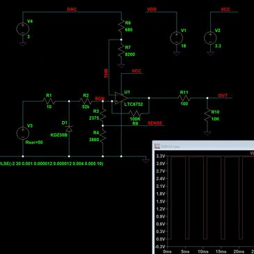Click the VDD net label

click(152, 9)
